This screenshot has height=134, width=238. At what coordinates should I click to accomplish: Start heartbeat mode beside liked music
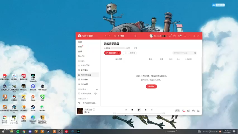(x=95, y=94)
